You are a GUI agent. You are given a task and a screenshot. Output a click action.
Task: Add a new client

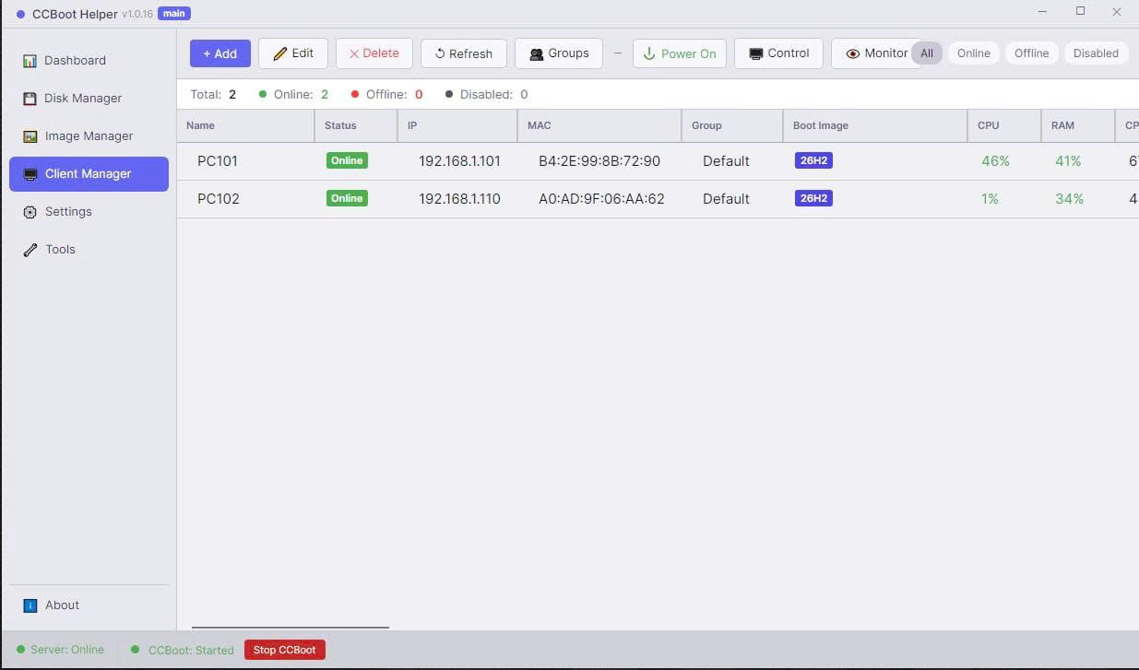(219, 53)
